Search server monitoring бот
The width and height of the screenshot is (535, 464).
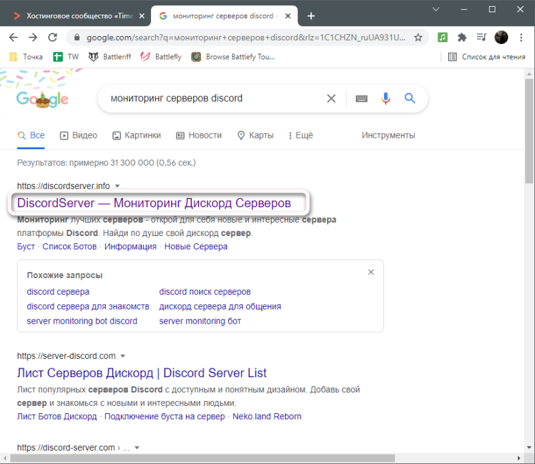point(200,322)
